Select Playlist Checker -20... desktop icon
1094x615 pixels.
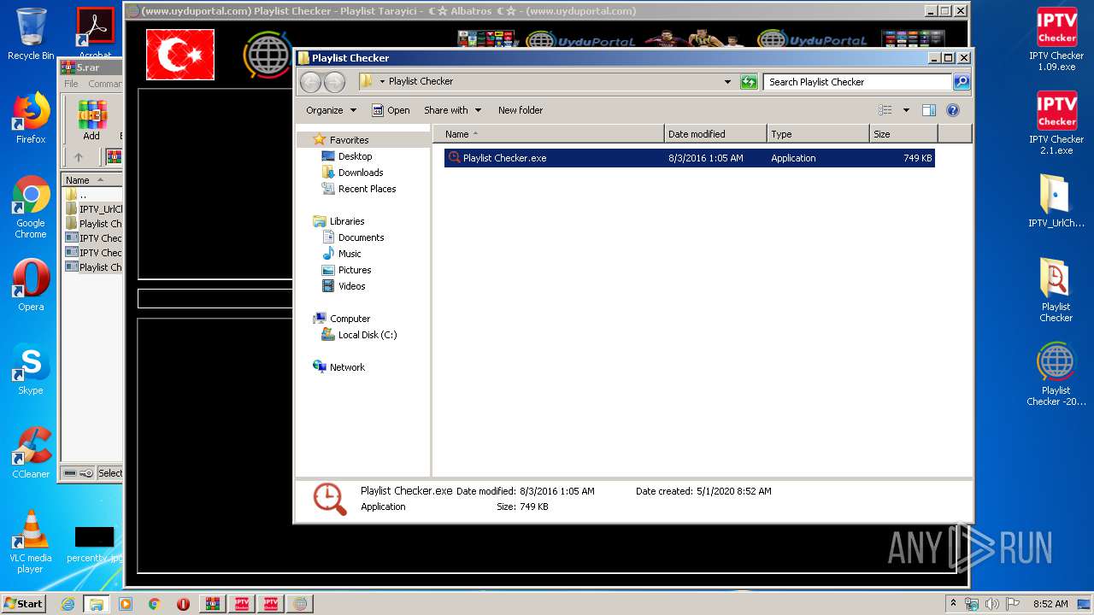[x=1056, y=374]
